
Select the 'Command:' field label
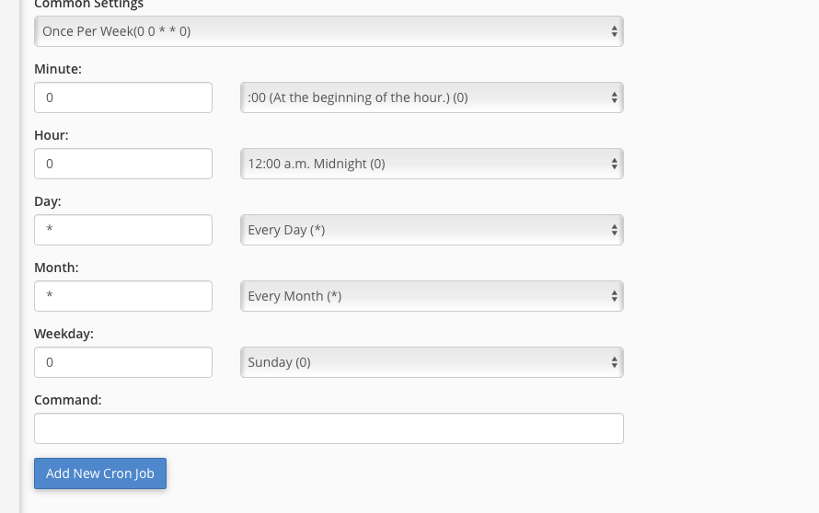click(68, 400)
